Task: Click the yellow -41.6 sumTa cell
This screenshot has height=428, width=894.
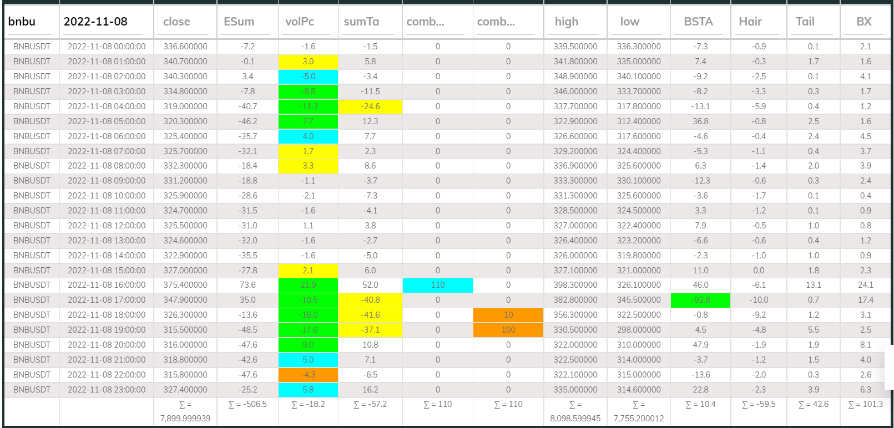Action: [370, 315]
